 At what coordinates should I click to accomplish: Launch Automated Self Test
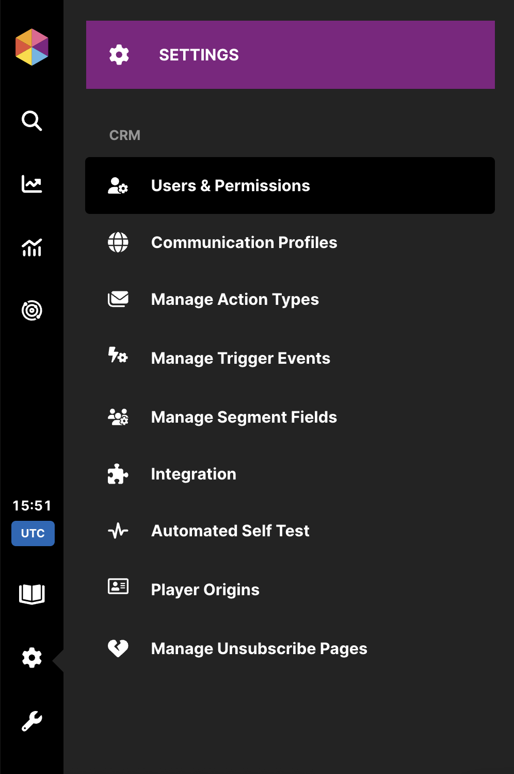(230, 531)
